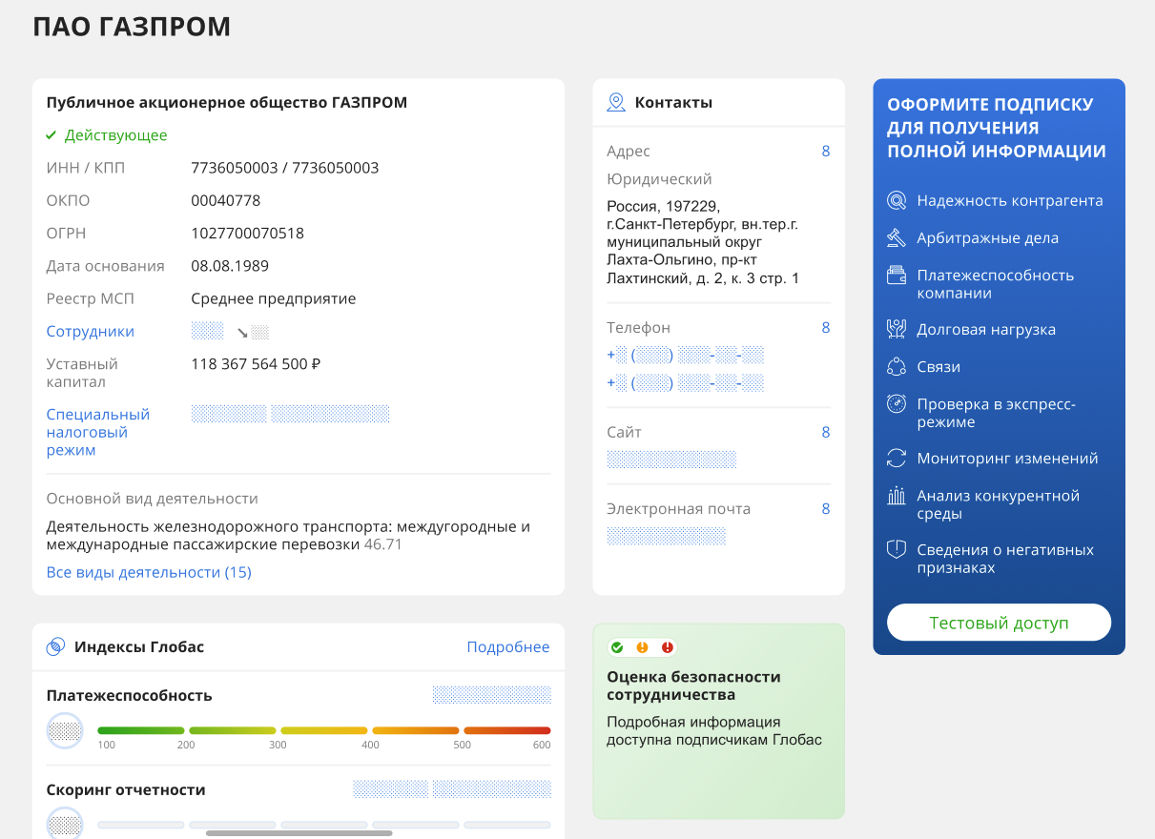Click the Мониторинг изменений label
Screen dimensions: 1155x839
click(x=1008, y=459)
